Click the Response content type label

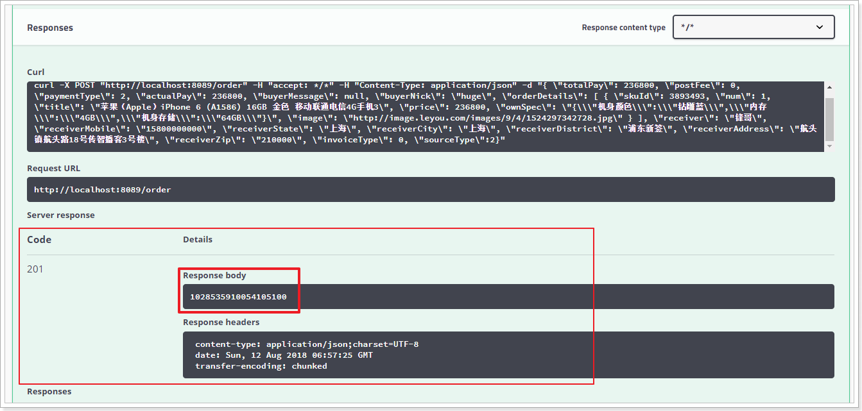point(624,28)
